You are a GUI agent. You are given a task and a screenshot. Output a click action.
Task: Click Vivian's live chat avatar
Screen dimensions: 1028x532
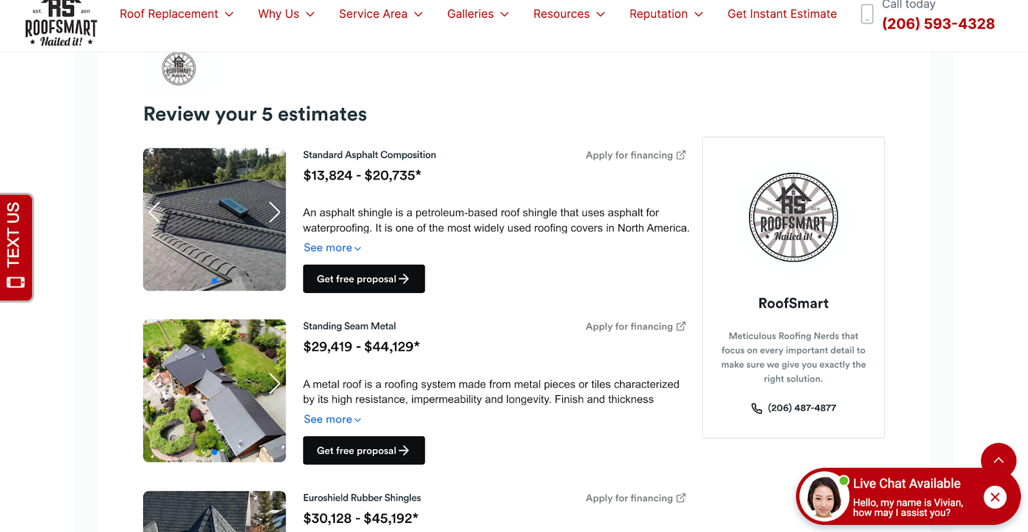click(824, 497)
